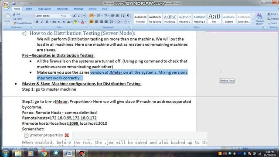Open the Office button menu
The width and height of the screenshot is (279, 157).
pos(6,5)
